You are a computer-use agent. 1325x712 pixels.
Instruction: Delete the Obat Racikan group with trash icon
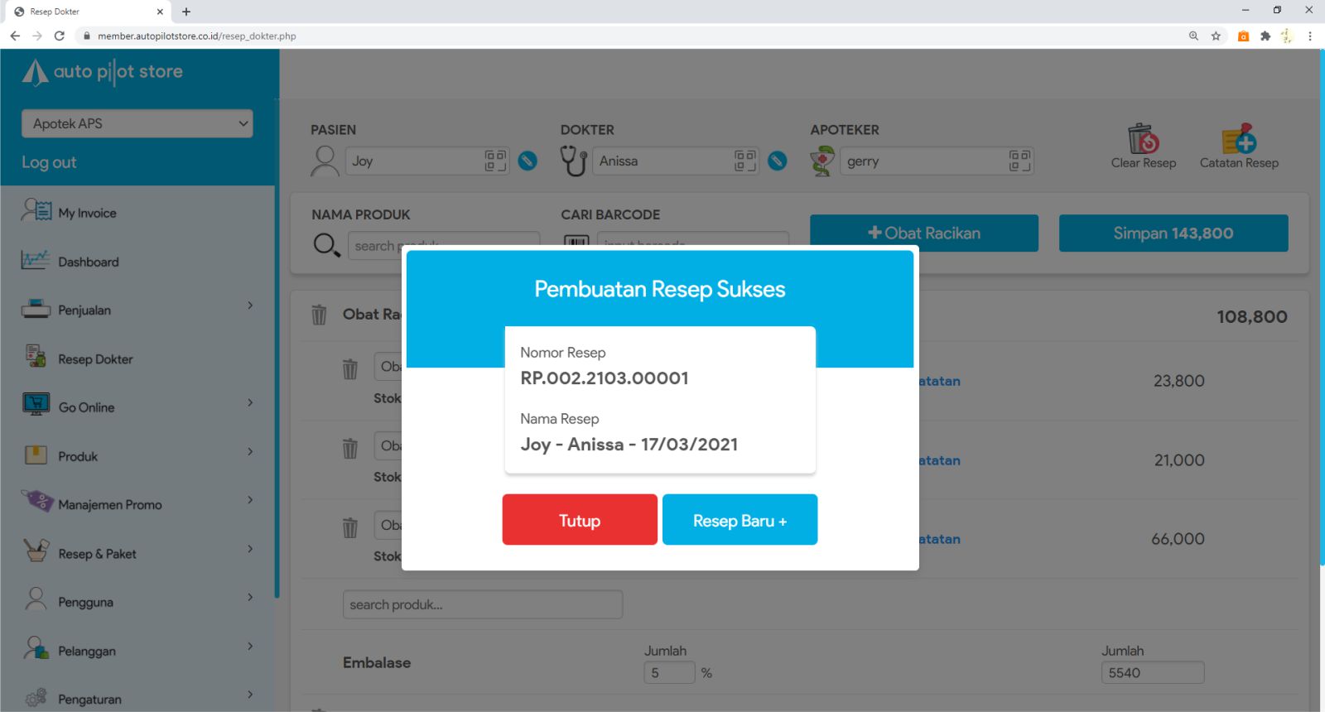click(x=319, y=315)
